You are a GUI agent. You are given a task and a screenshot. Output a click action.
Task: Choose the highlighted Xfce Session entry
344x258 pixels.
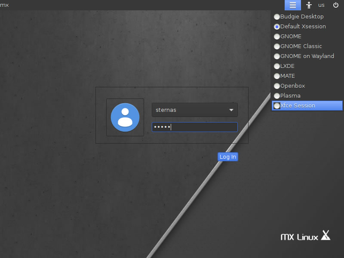click(x=307, y=105)
